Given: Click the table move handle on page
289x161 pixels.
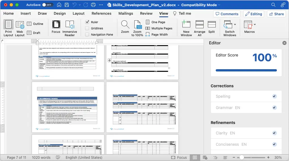Looking at the screenshot, I should pyautogui.click(x=109, y=60).
